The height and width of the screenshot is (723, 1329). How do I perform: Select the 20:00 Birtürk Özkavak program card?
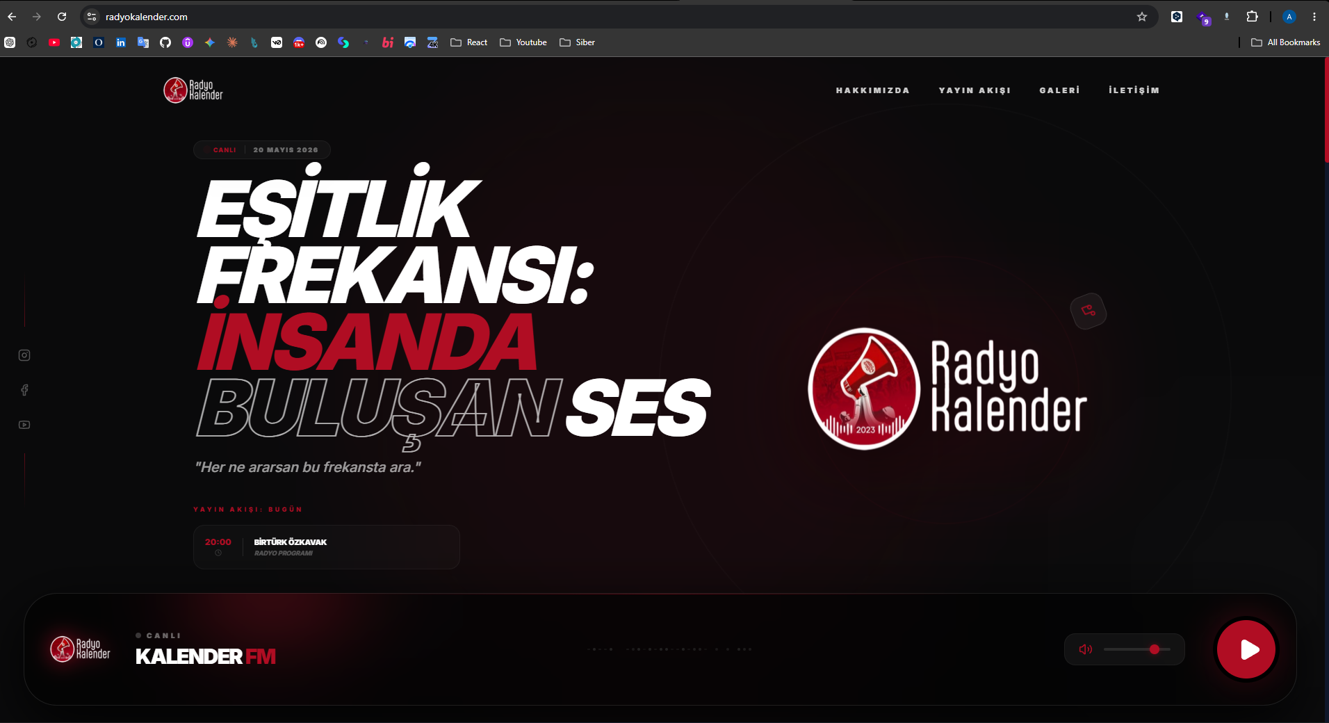pos(327,547)
